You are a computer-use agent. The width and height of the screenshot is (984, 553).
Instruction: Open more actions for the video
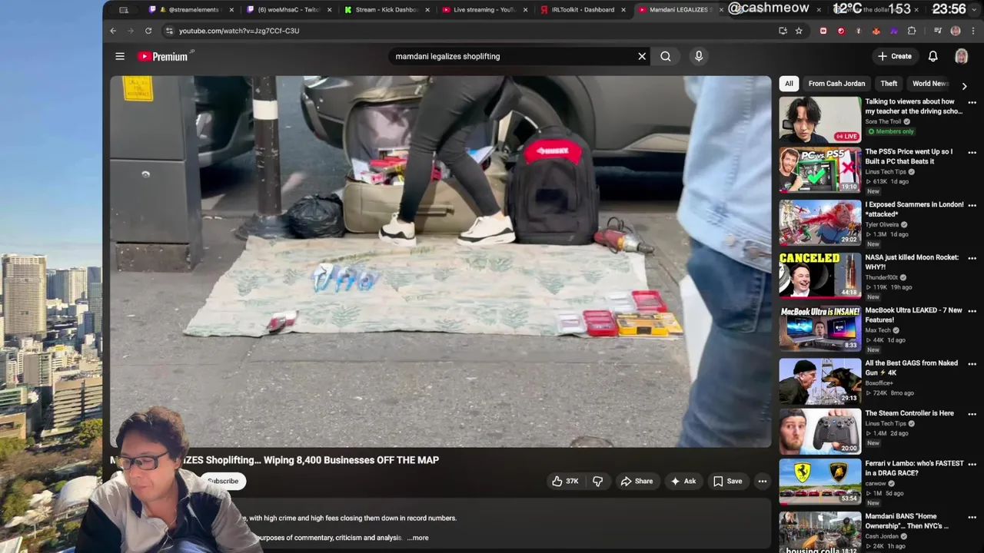tap(763, 482)
